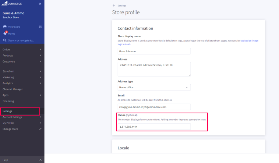Open the Address type dropdown
The width and height of the screenshot is (279, 163).
[154, 87]
